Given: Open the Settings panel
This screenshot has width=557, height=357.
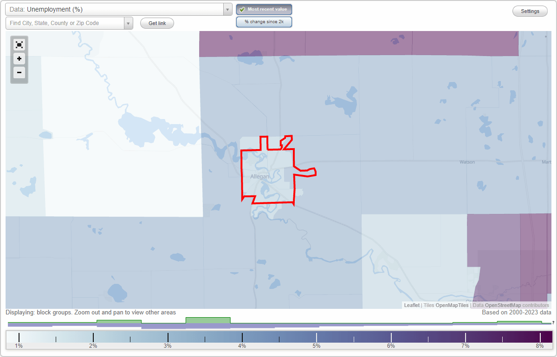Looking at the screenshot, I should (530, 11).
